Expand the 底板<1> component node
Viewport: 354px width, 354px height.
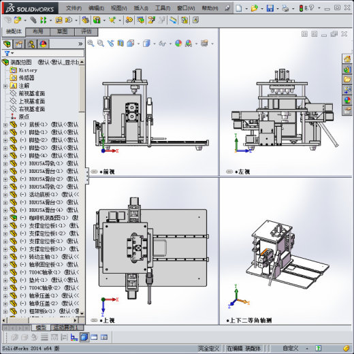click(x=5, y=125)
